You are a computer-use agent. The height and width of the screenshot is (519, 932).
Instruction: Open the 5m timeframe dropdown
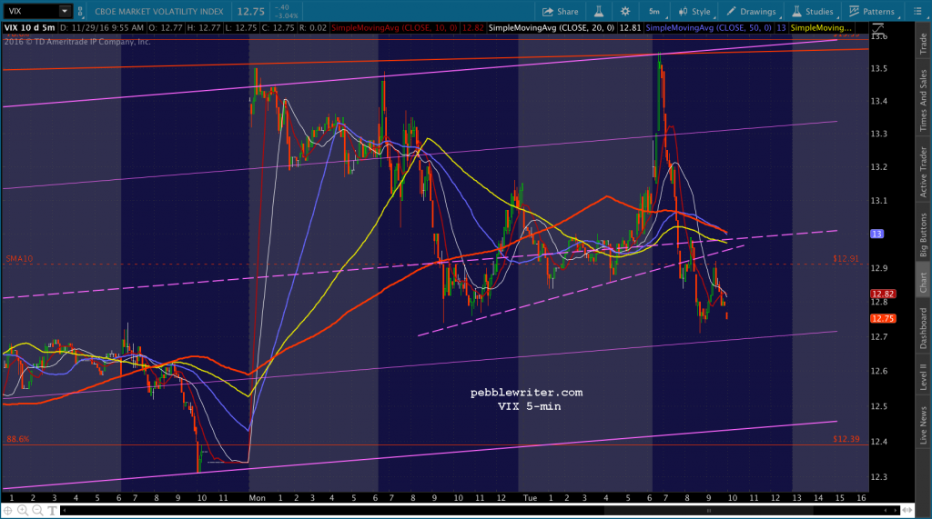coord(655,11)
